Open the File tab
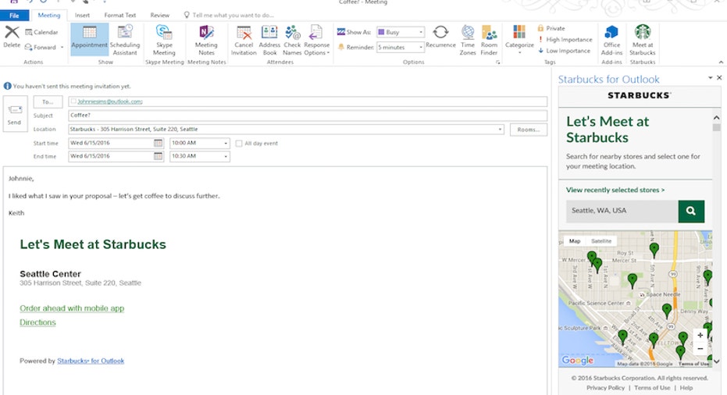This screenshot has width=727, height=395. tap(14, 16)
